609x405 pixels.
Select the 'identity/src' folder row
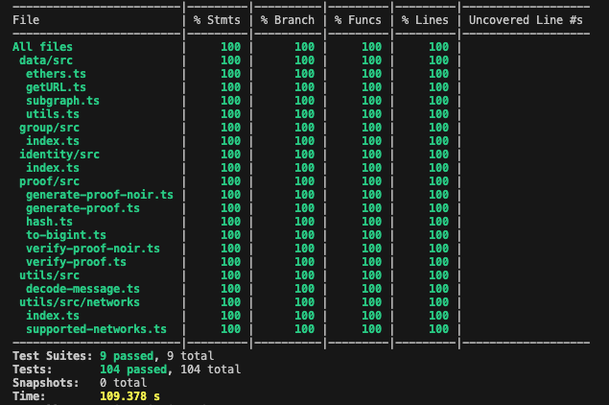59,155
